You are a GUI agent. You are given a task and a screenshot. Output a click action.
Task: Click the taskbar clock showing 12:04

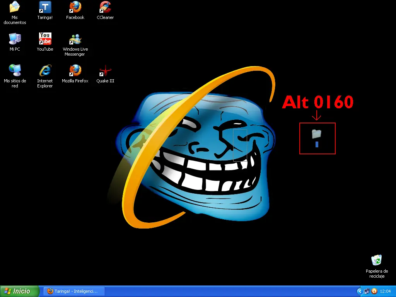tap(385, 291)
